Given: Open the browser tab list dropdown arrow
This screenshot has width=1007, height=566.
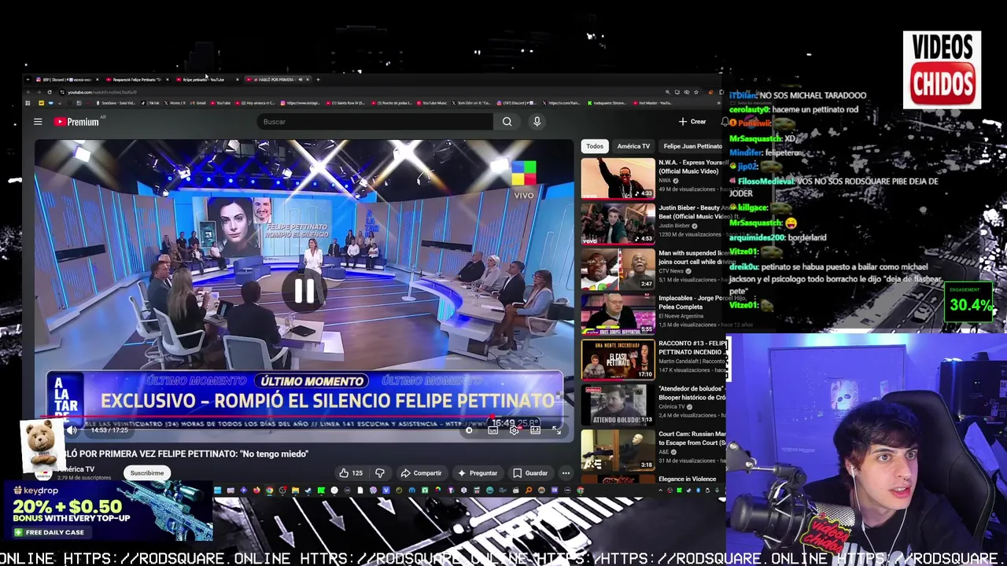Looking at the screenshot, I should tap(28, 79).
